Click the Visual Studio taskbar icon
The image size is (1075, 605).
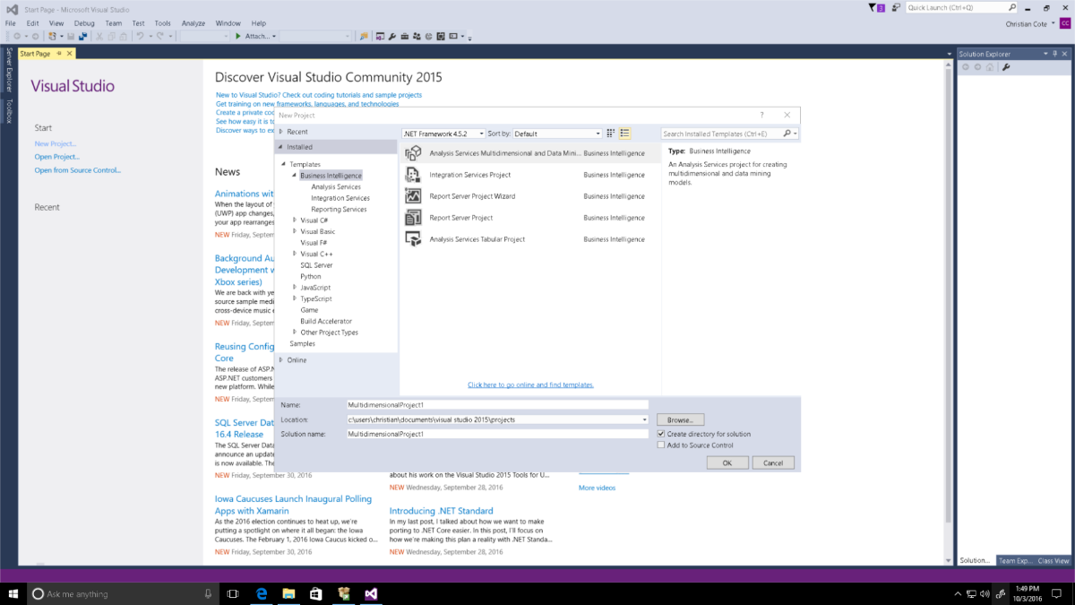pos(371,593)
